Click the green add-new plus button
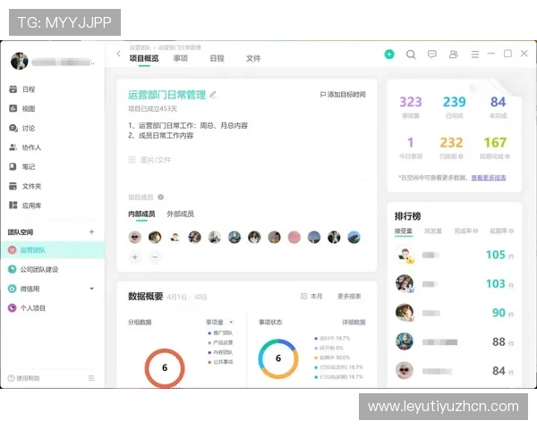 389,54
